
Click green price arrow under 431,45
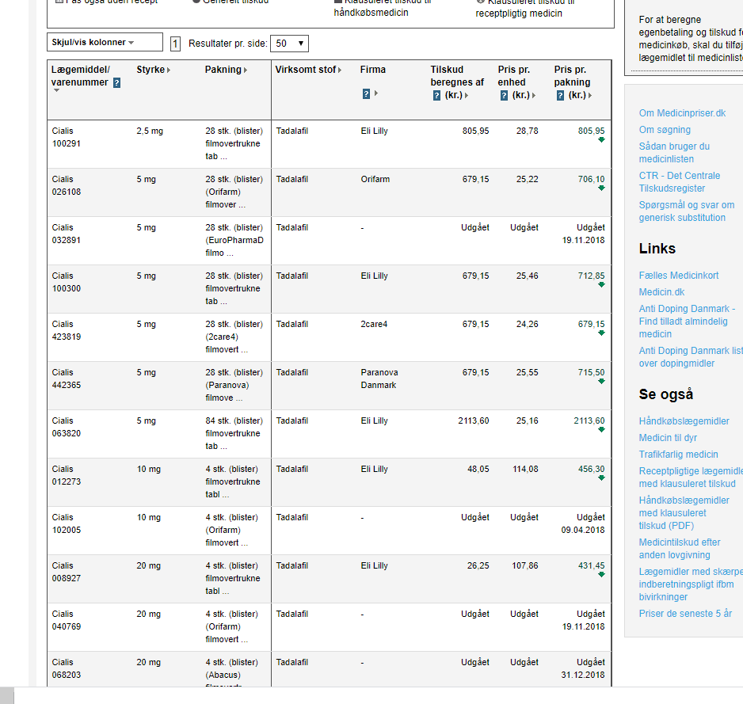point(601,575)
